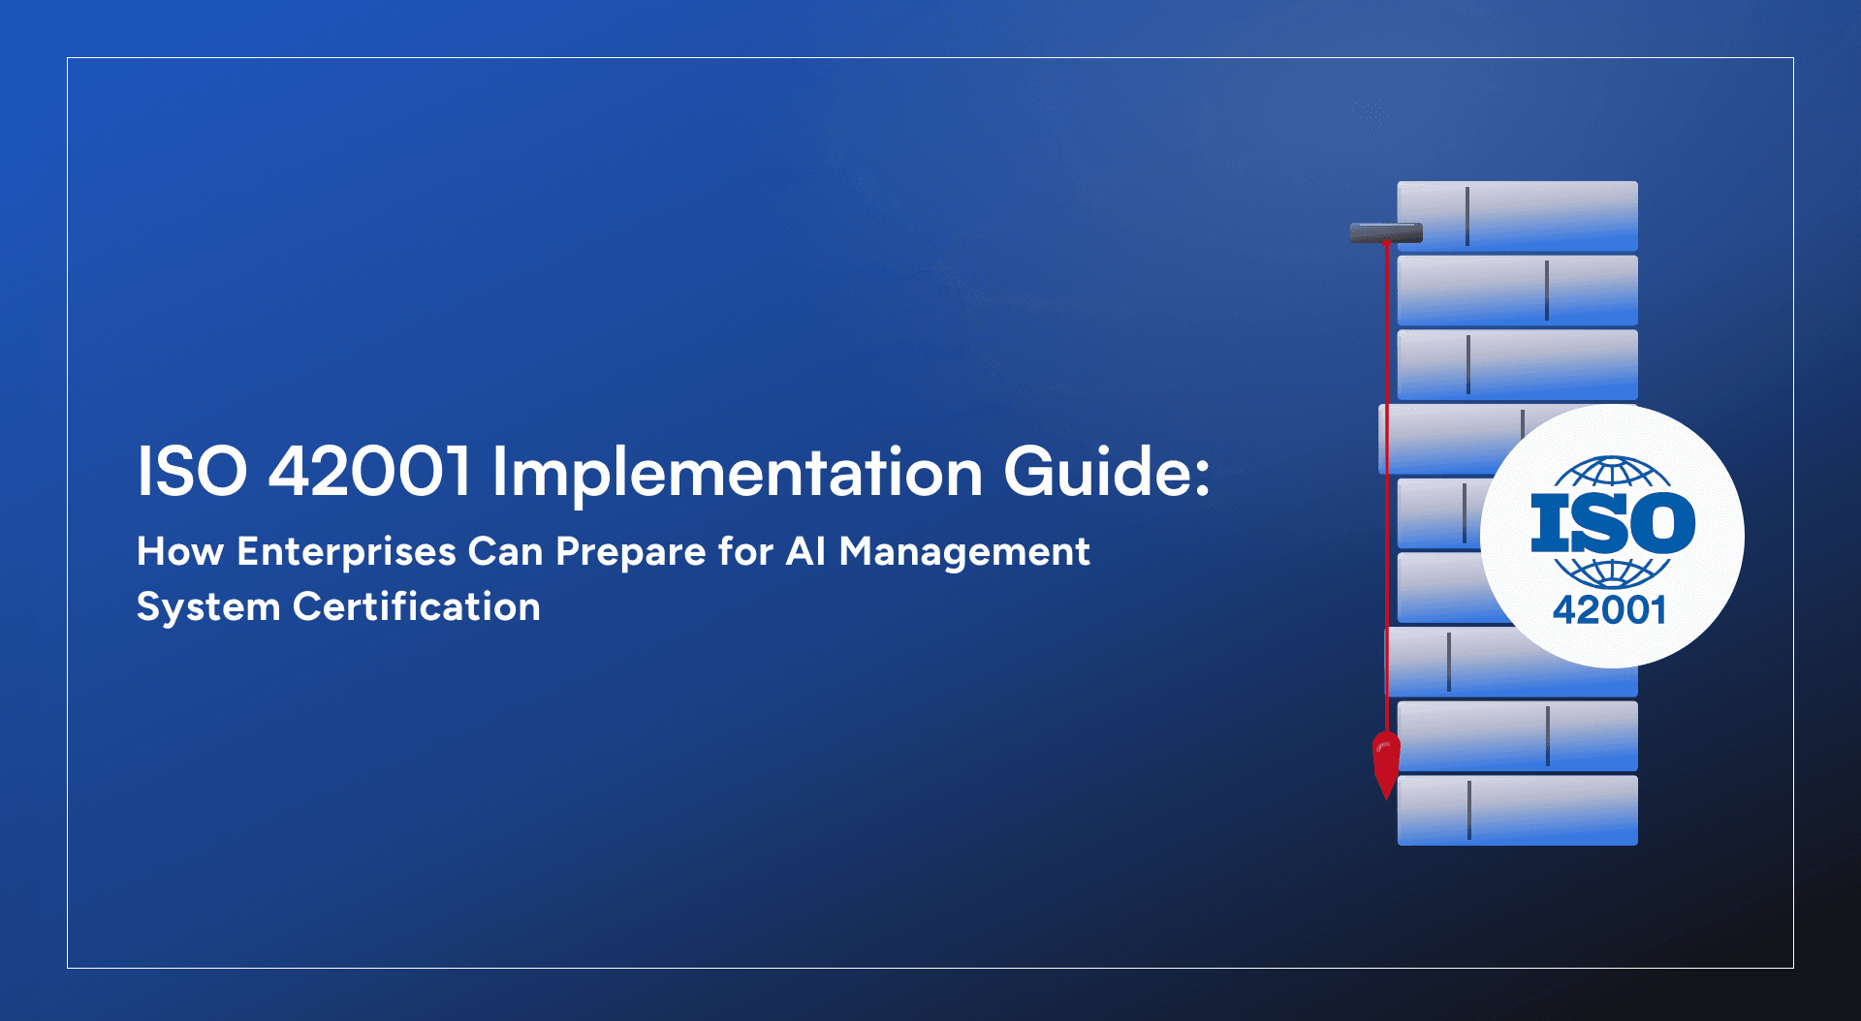The image size is (1861, 1021).
Task: Click the subtitle 'How Enterprises Can Prepare for AI Management'
Action: [x=614, y=553]
